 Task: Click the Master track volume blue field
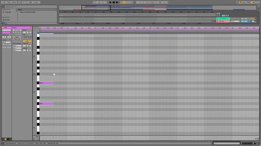[x=244, y=21]
